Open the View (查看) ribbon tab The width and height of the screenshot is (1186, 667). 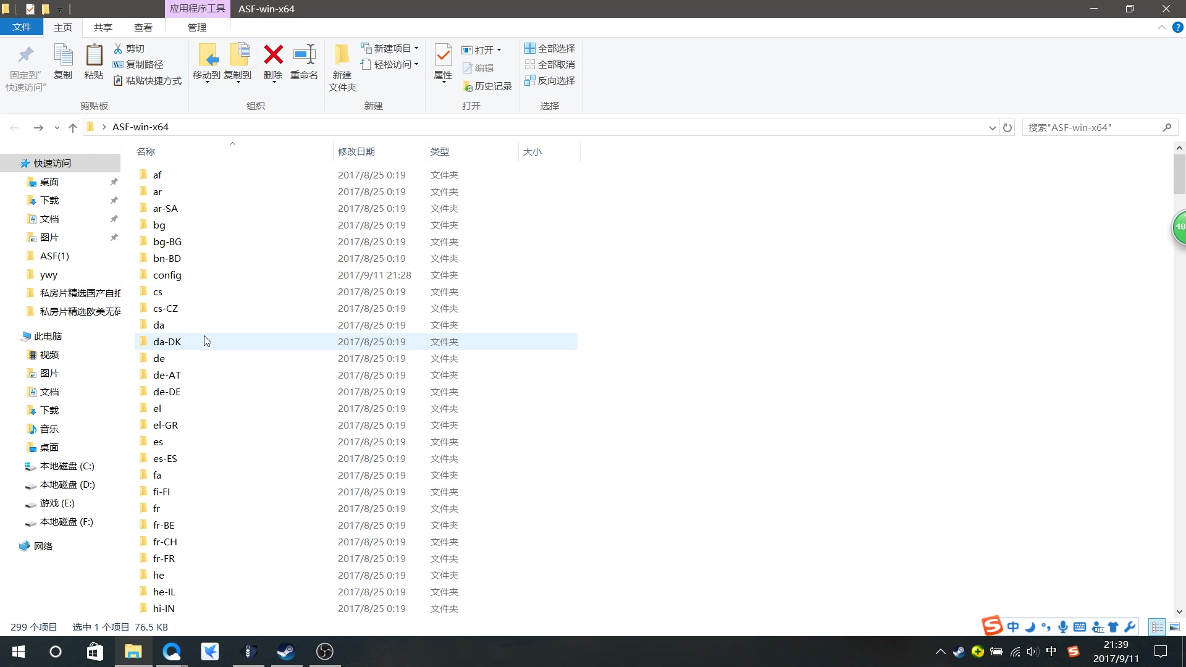tap(143, 27)
